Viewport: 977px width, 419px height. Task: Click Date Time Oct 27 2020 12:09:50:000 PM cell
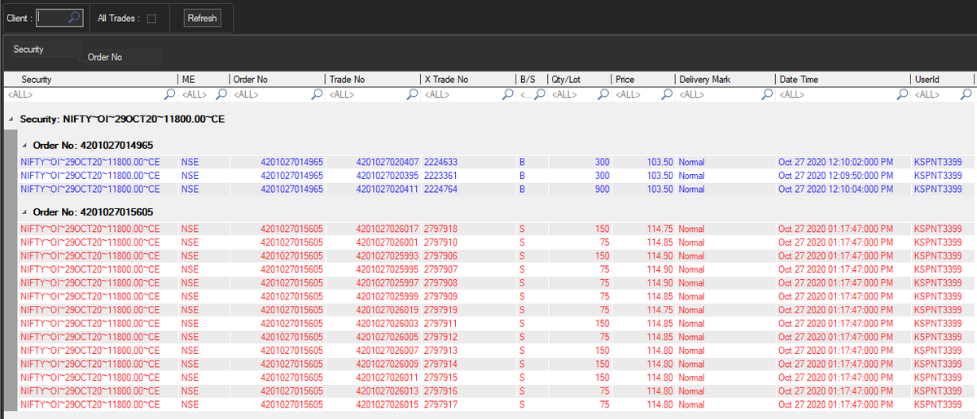(x=842, y=175)
